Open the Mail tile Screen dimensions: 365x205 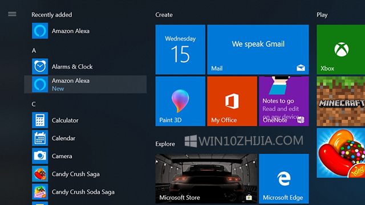click(x=258, y=50)
